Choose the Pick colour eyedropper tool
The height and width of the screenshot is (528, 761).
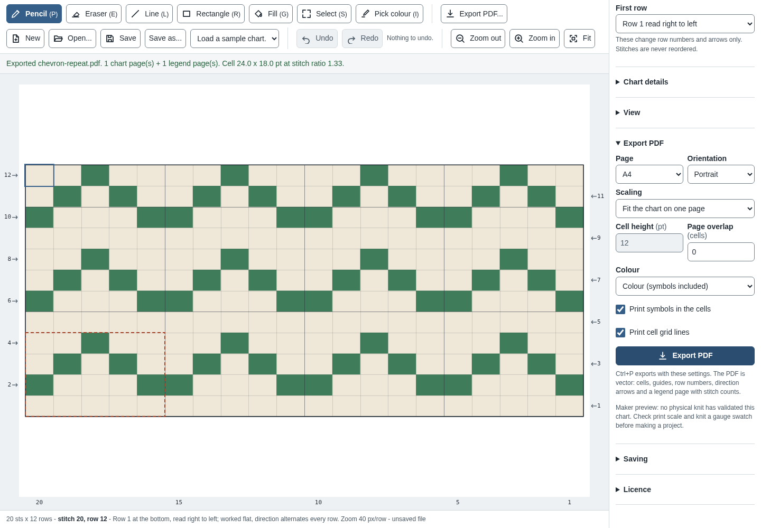389,14
